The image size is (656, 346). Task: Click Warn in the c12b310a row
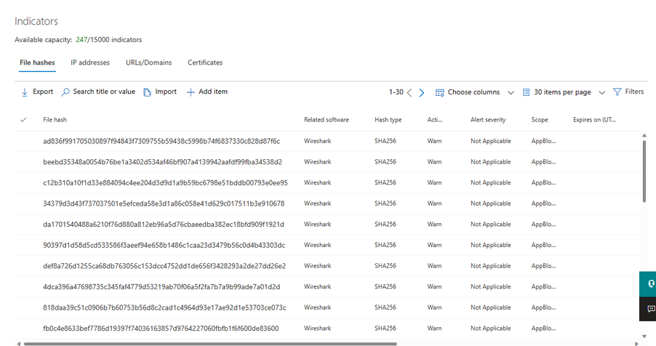pyautogui.click(x=434, y=183)
